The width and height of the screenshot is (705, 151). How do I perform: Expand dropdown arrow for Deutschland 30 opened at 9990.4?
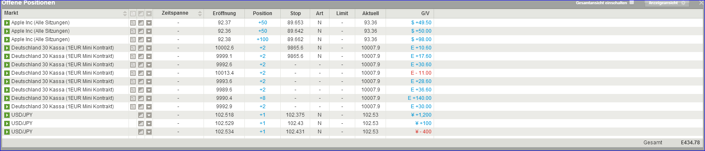pos(149,98)
